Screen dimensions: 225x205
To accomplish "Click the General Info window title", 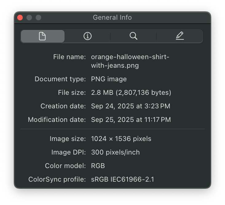I will tap(112, 18).
